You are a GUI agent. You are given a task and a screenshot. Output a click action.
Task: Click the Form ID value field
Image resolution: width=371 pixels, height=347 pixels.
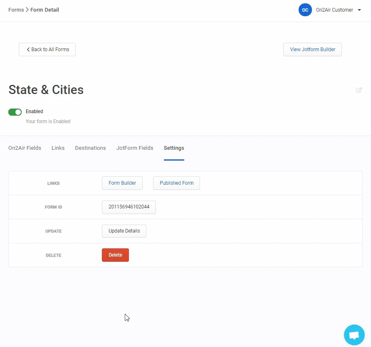[129, 207]
